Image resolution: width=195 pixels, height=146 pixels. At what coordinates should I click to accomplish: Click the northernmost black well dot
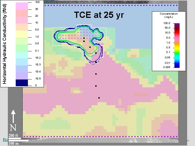[x=84, y=38]
